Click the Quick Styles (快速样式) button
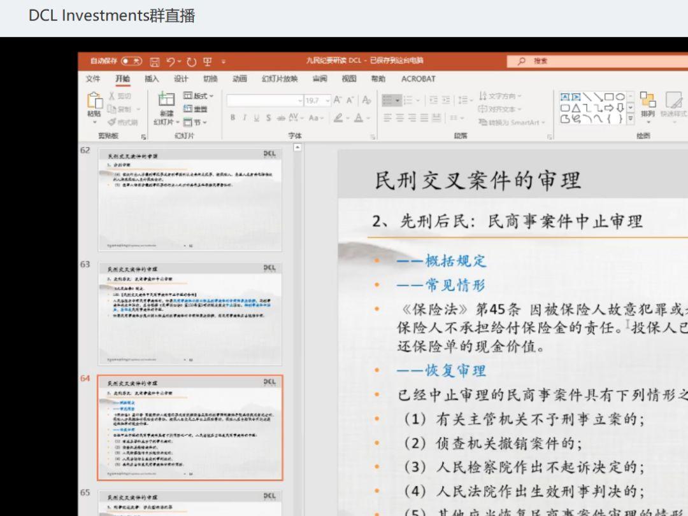The image size is (688, 516). coord(674,105)
